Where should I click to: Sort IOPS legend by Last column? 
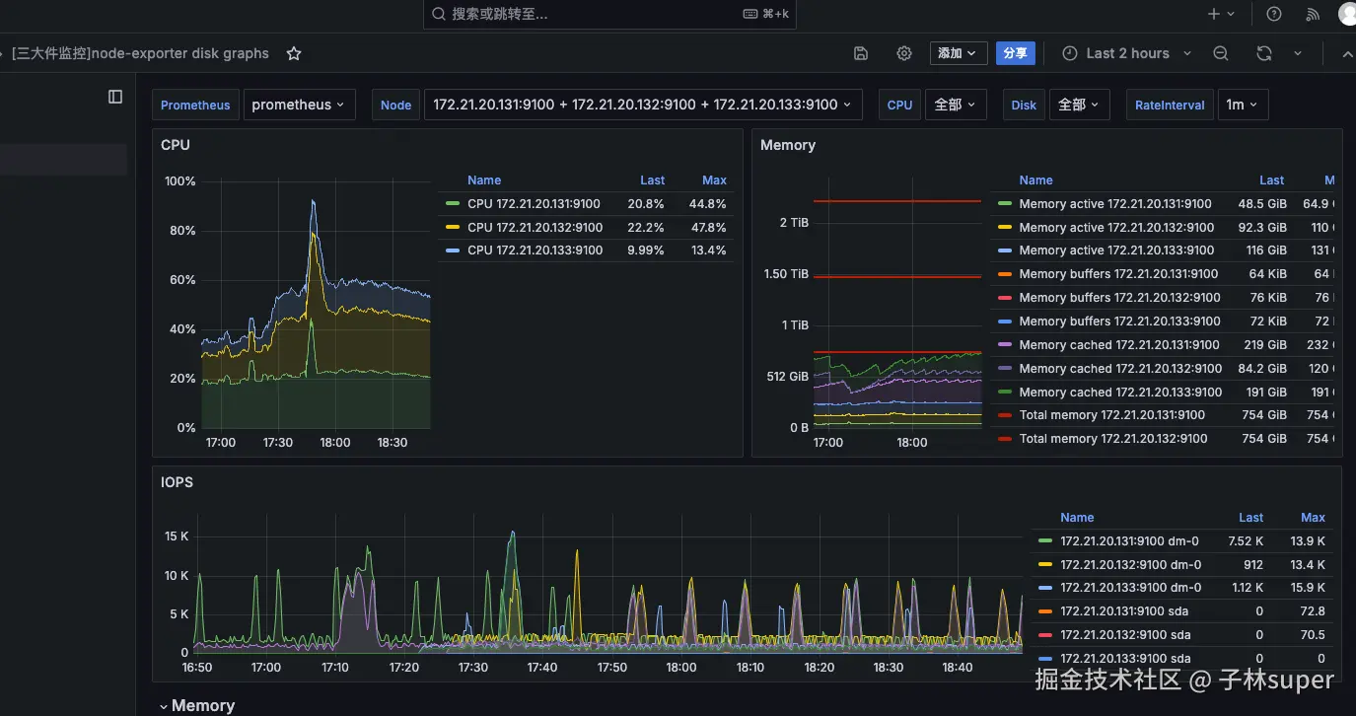(x=1250, y=518)
